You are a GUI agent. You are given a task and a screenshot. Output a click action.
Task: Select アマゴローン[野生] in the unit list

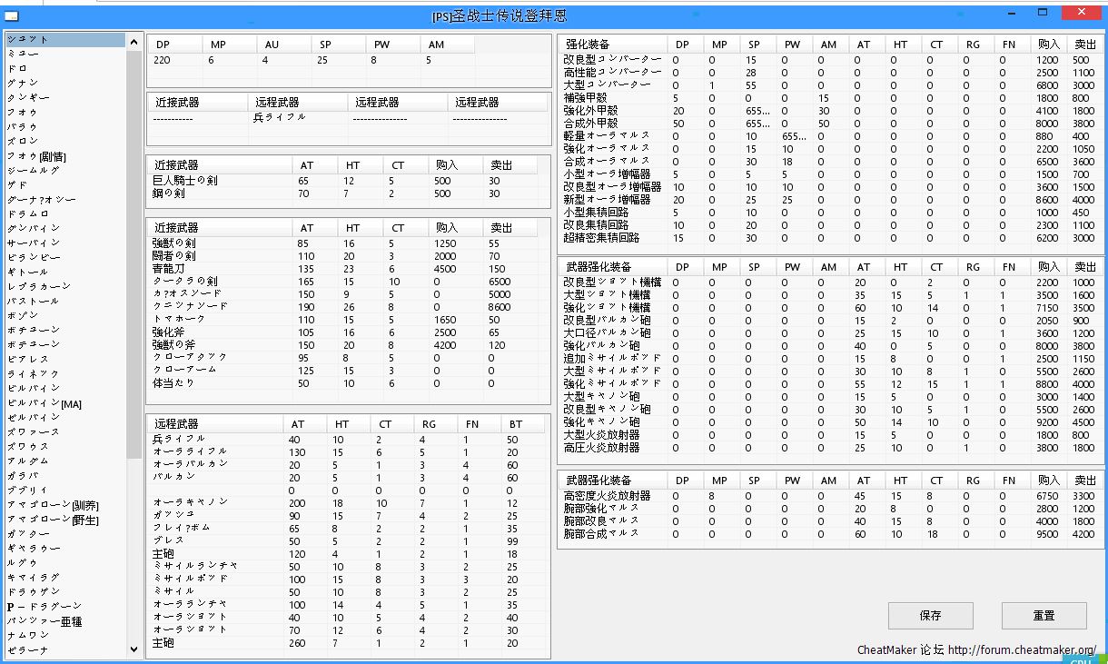coord(53,520)
